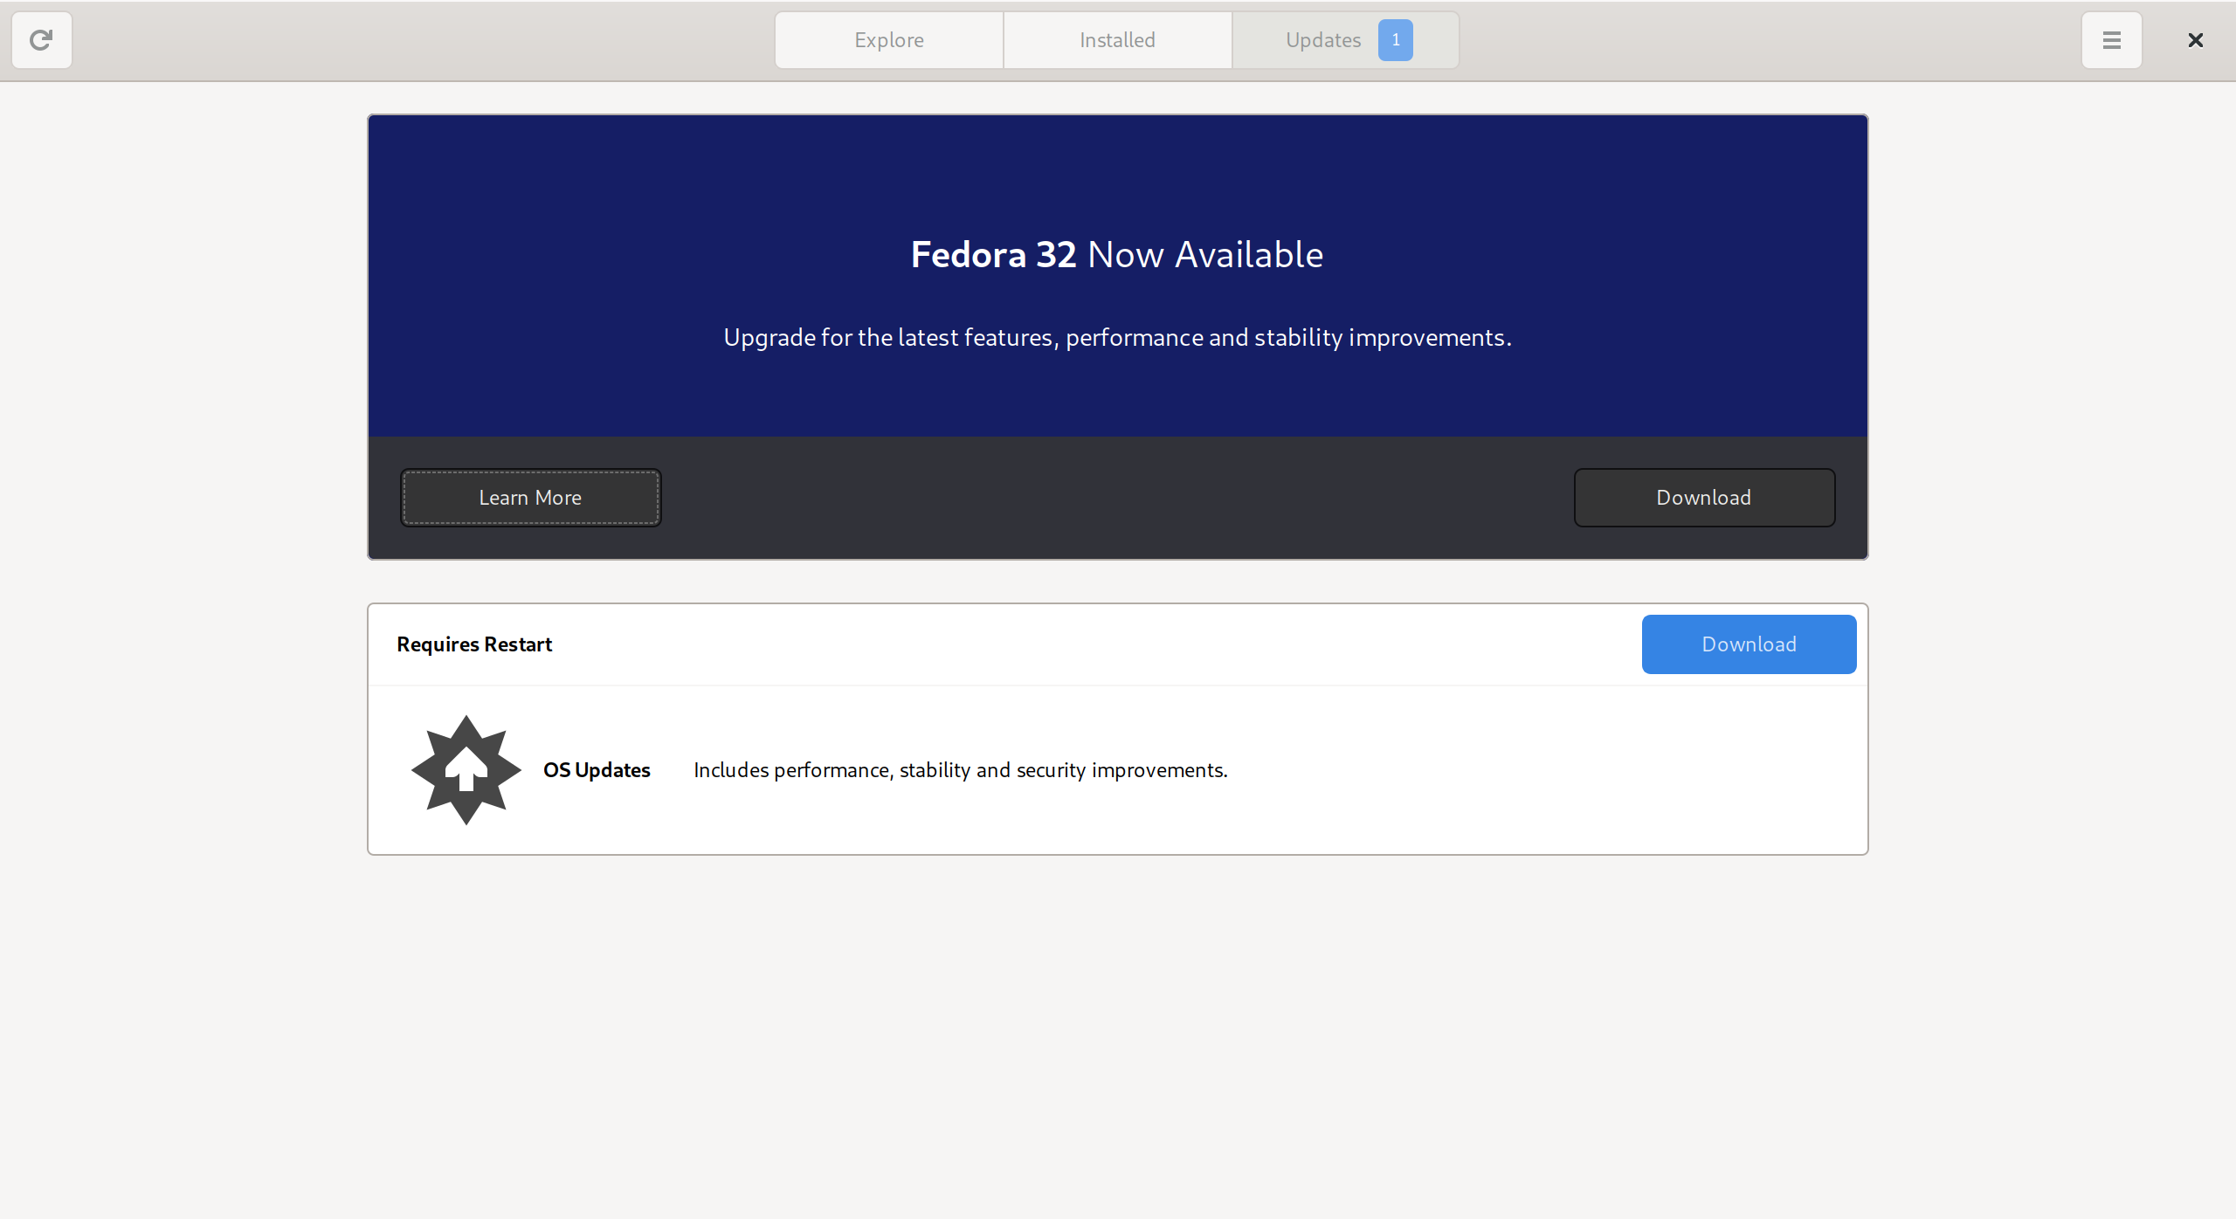Image resolution: width=2236 pixels, height=1219 pixels.
Task: Click Learn More about Fedora 32
Action: pos(530,498)
